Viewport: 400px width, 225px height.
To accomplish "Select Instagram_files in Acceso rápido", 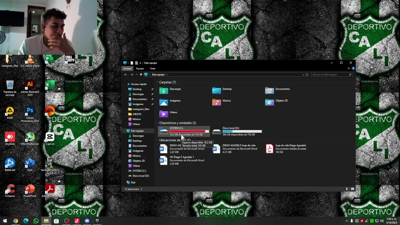I will coord(138,109).
